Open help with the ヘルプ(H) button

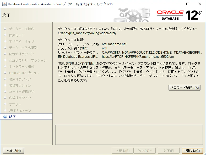[14, 151]
